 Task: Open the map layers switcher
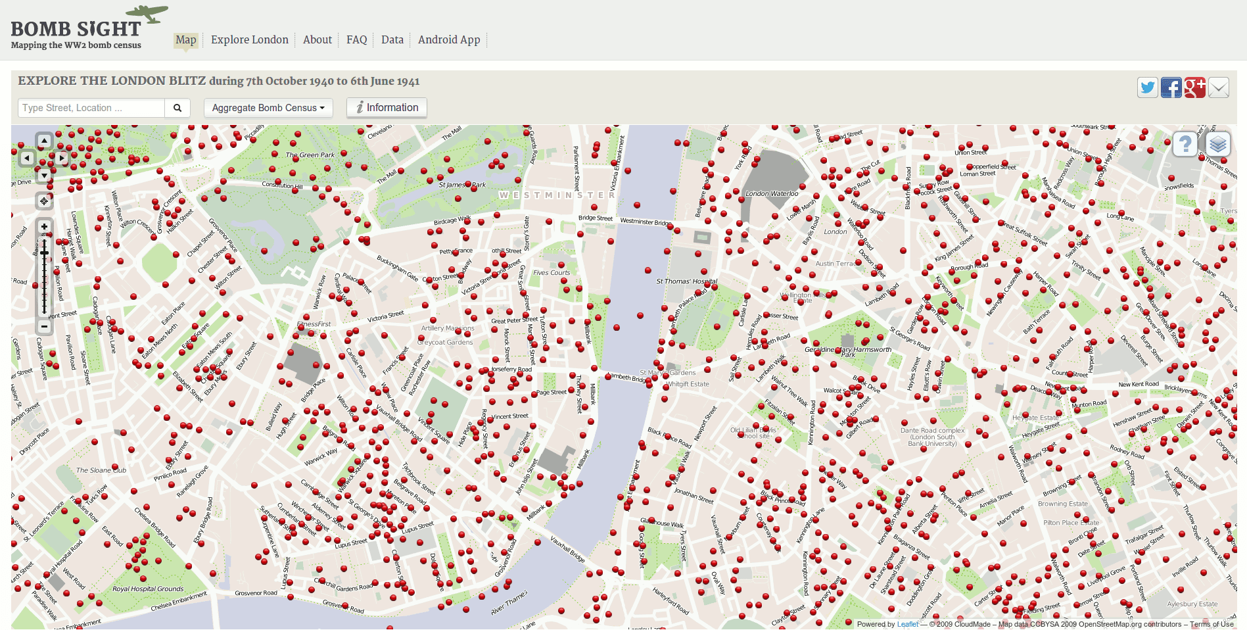[x=1217, y=144]
